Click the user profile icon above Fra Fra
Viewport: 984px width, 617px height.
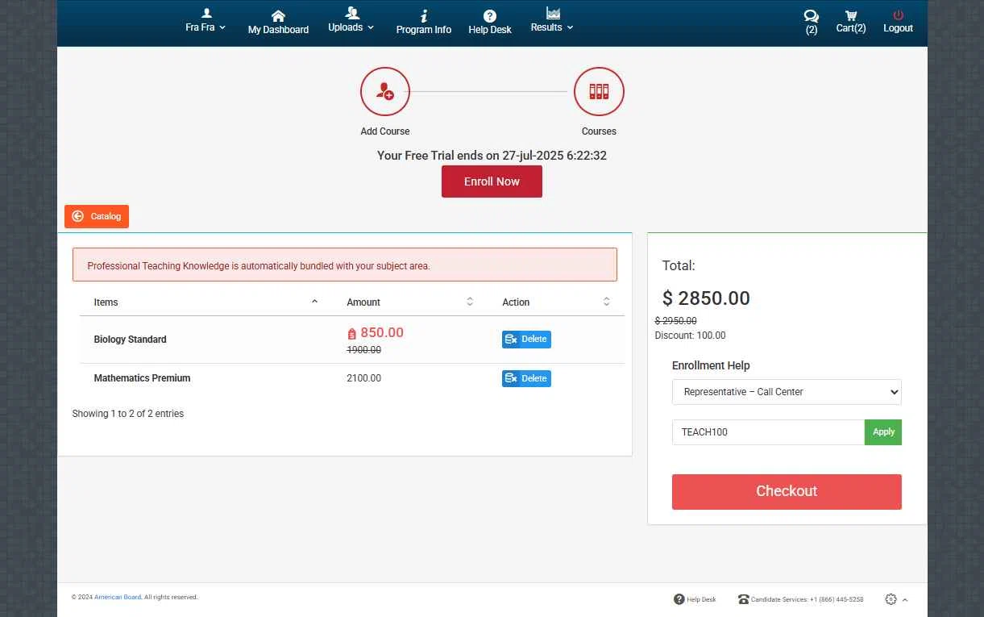(x=206, y=13)
